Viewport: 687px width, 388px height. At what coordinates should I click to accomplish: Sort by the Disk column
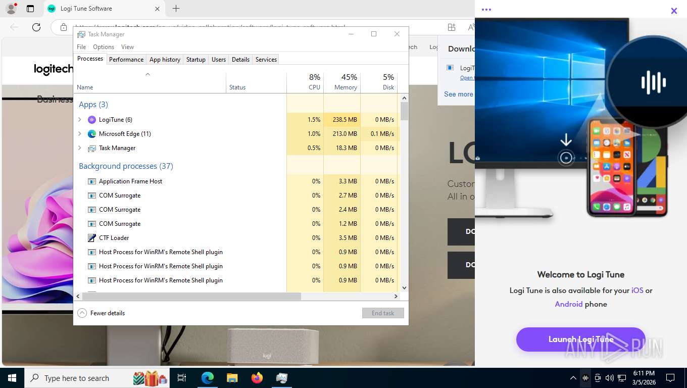pos(379,81)
